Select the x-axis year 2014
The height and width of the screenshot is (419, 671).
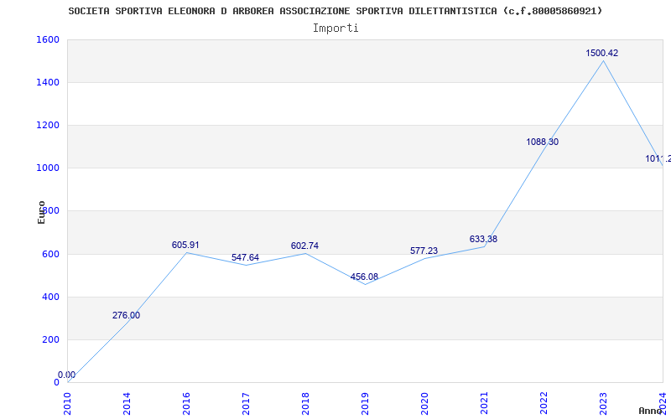point(127,404)
